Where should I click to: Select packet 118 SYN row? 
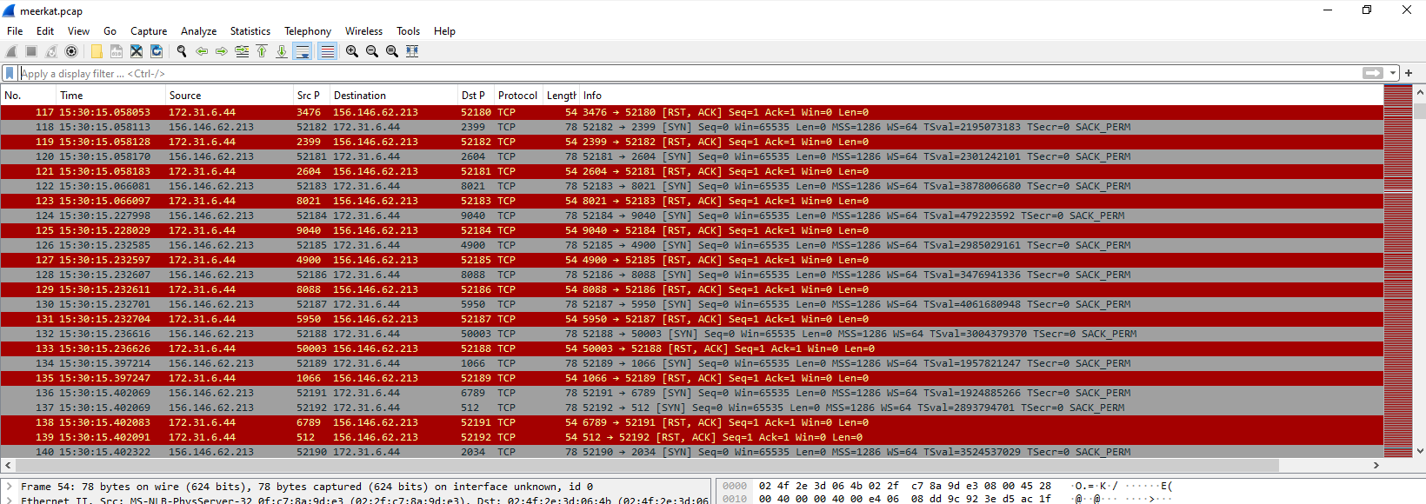tap(691, 127)
